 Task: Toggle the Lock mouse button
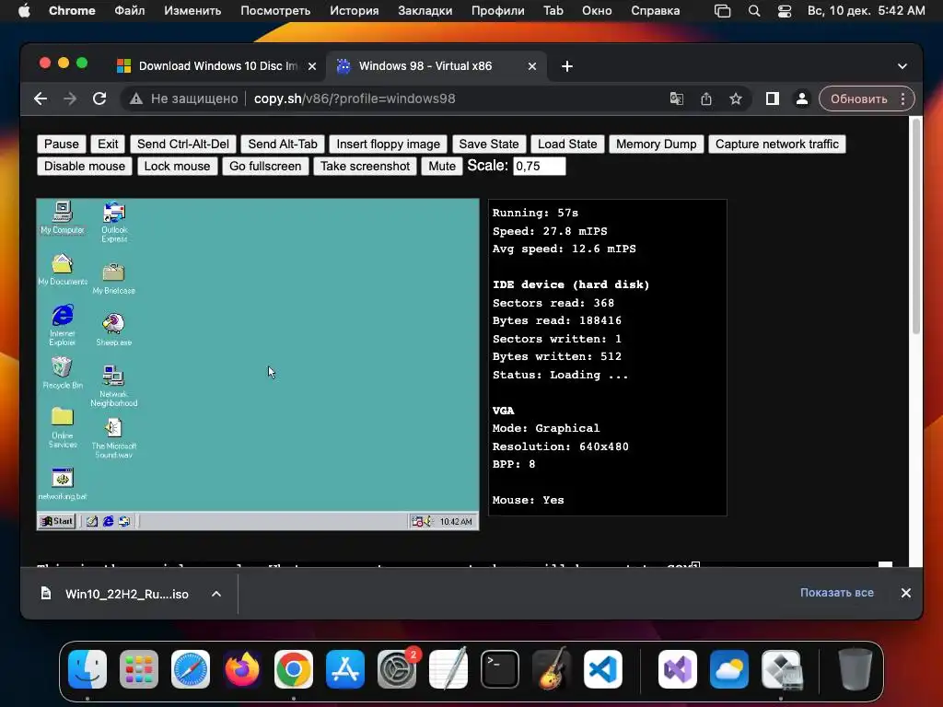[x=177, y=166]
